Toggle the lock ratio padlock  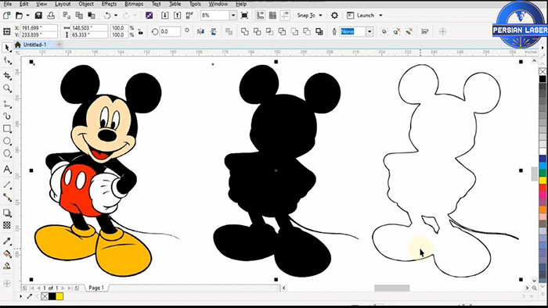click(140, 32)
